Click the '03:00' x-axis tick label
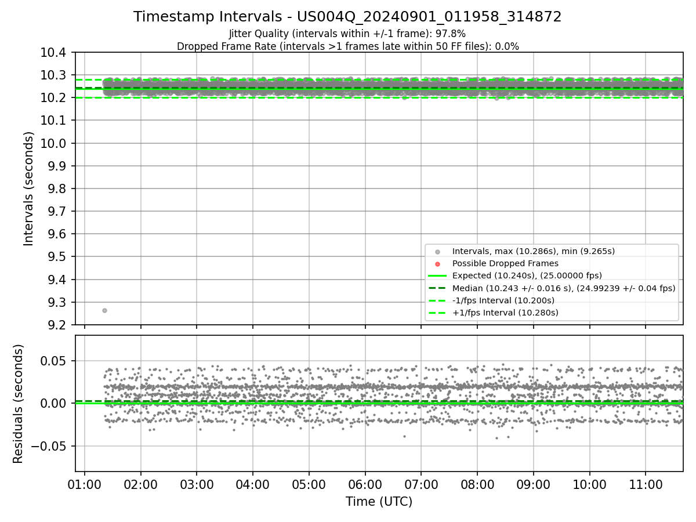696x522 pixels. pos(197,484)
